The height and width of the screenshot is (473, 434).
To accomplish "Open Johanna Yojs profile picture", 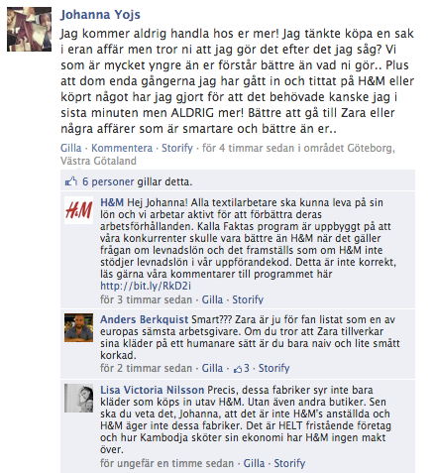I will [29, 29].
